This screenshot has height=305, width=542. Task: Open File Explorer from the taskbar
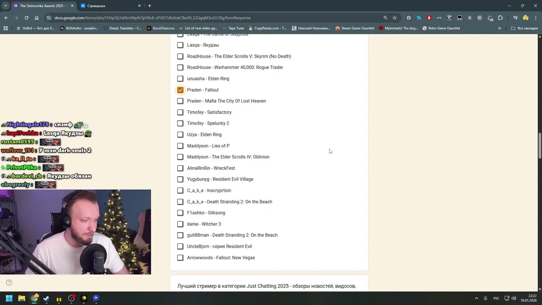22,298
